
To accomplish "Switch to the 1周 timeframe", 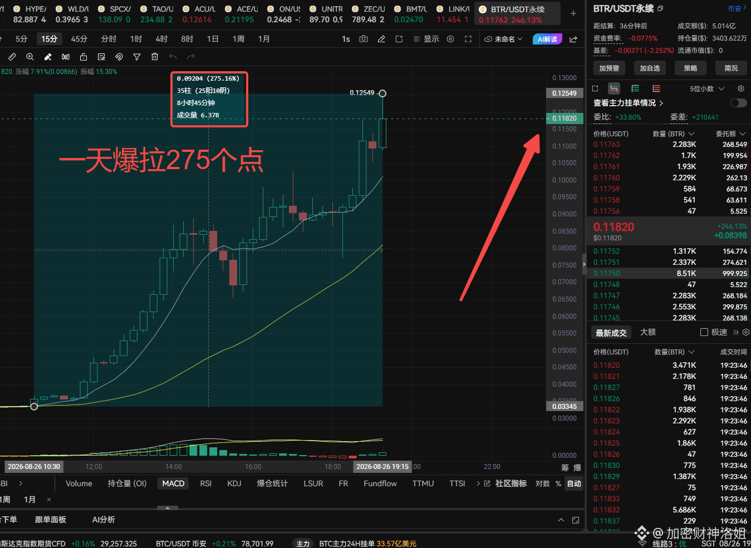I will coord(238,39).
